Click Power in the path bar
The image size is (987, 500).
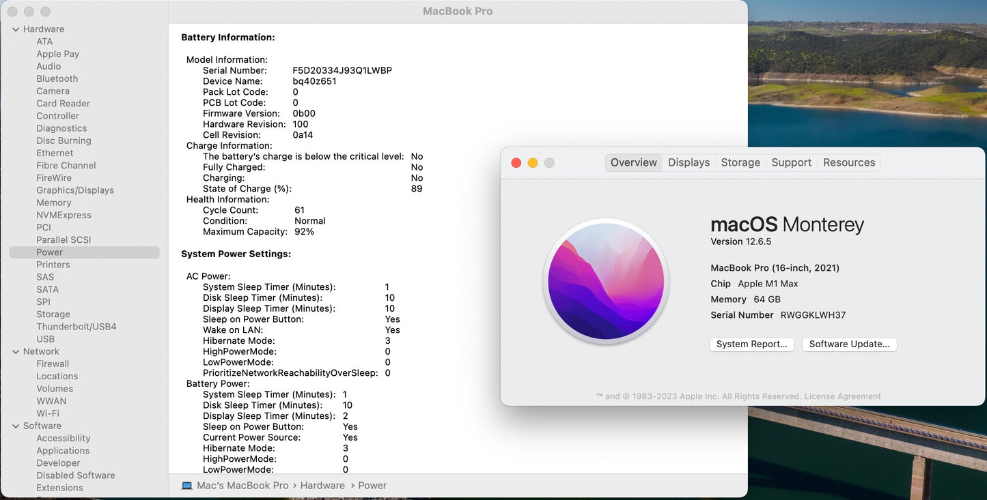[x=372, y=486]
